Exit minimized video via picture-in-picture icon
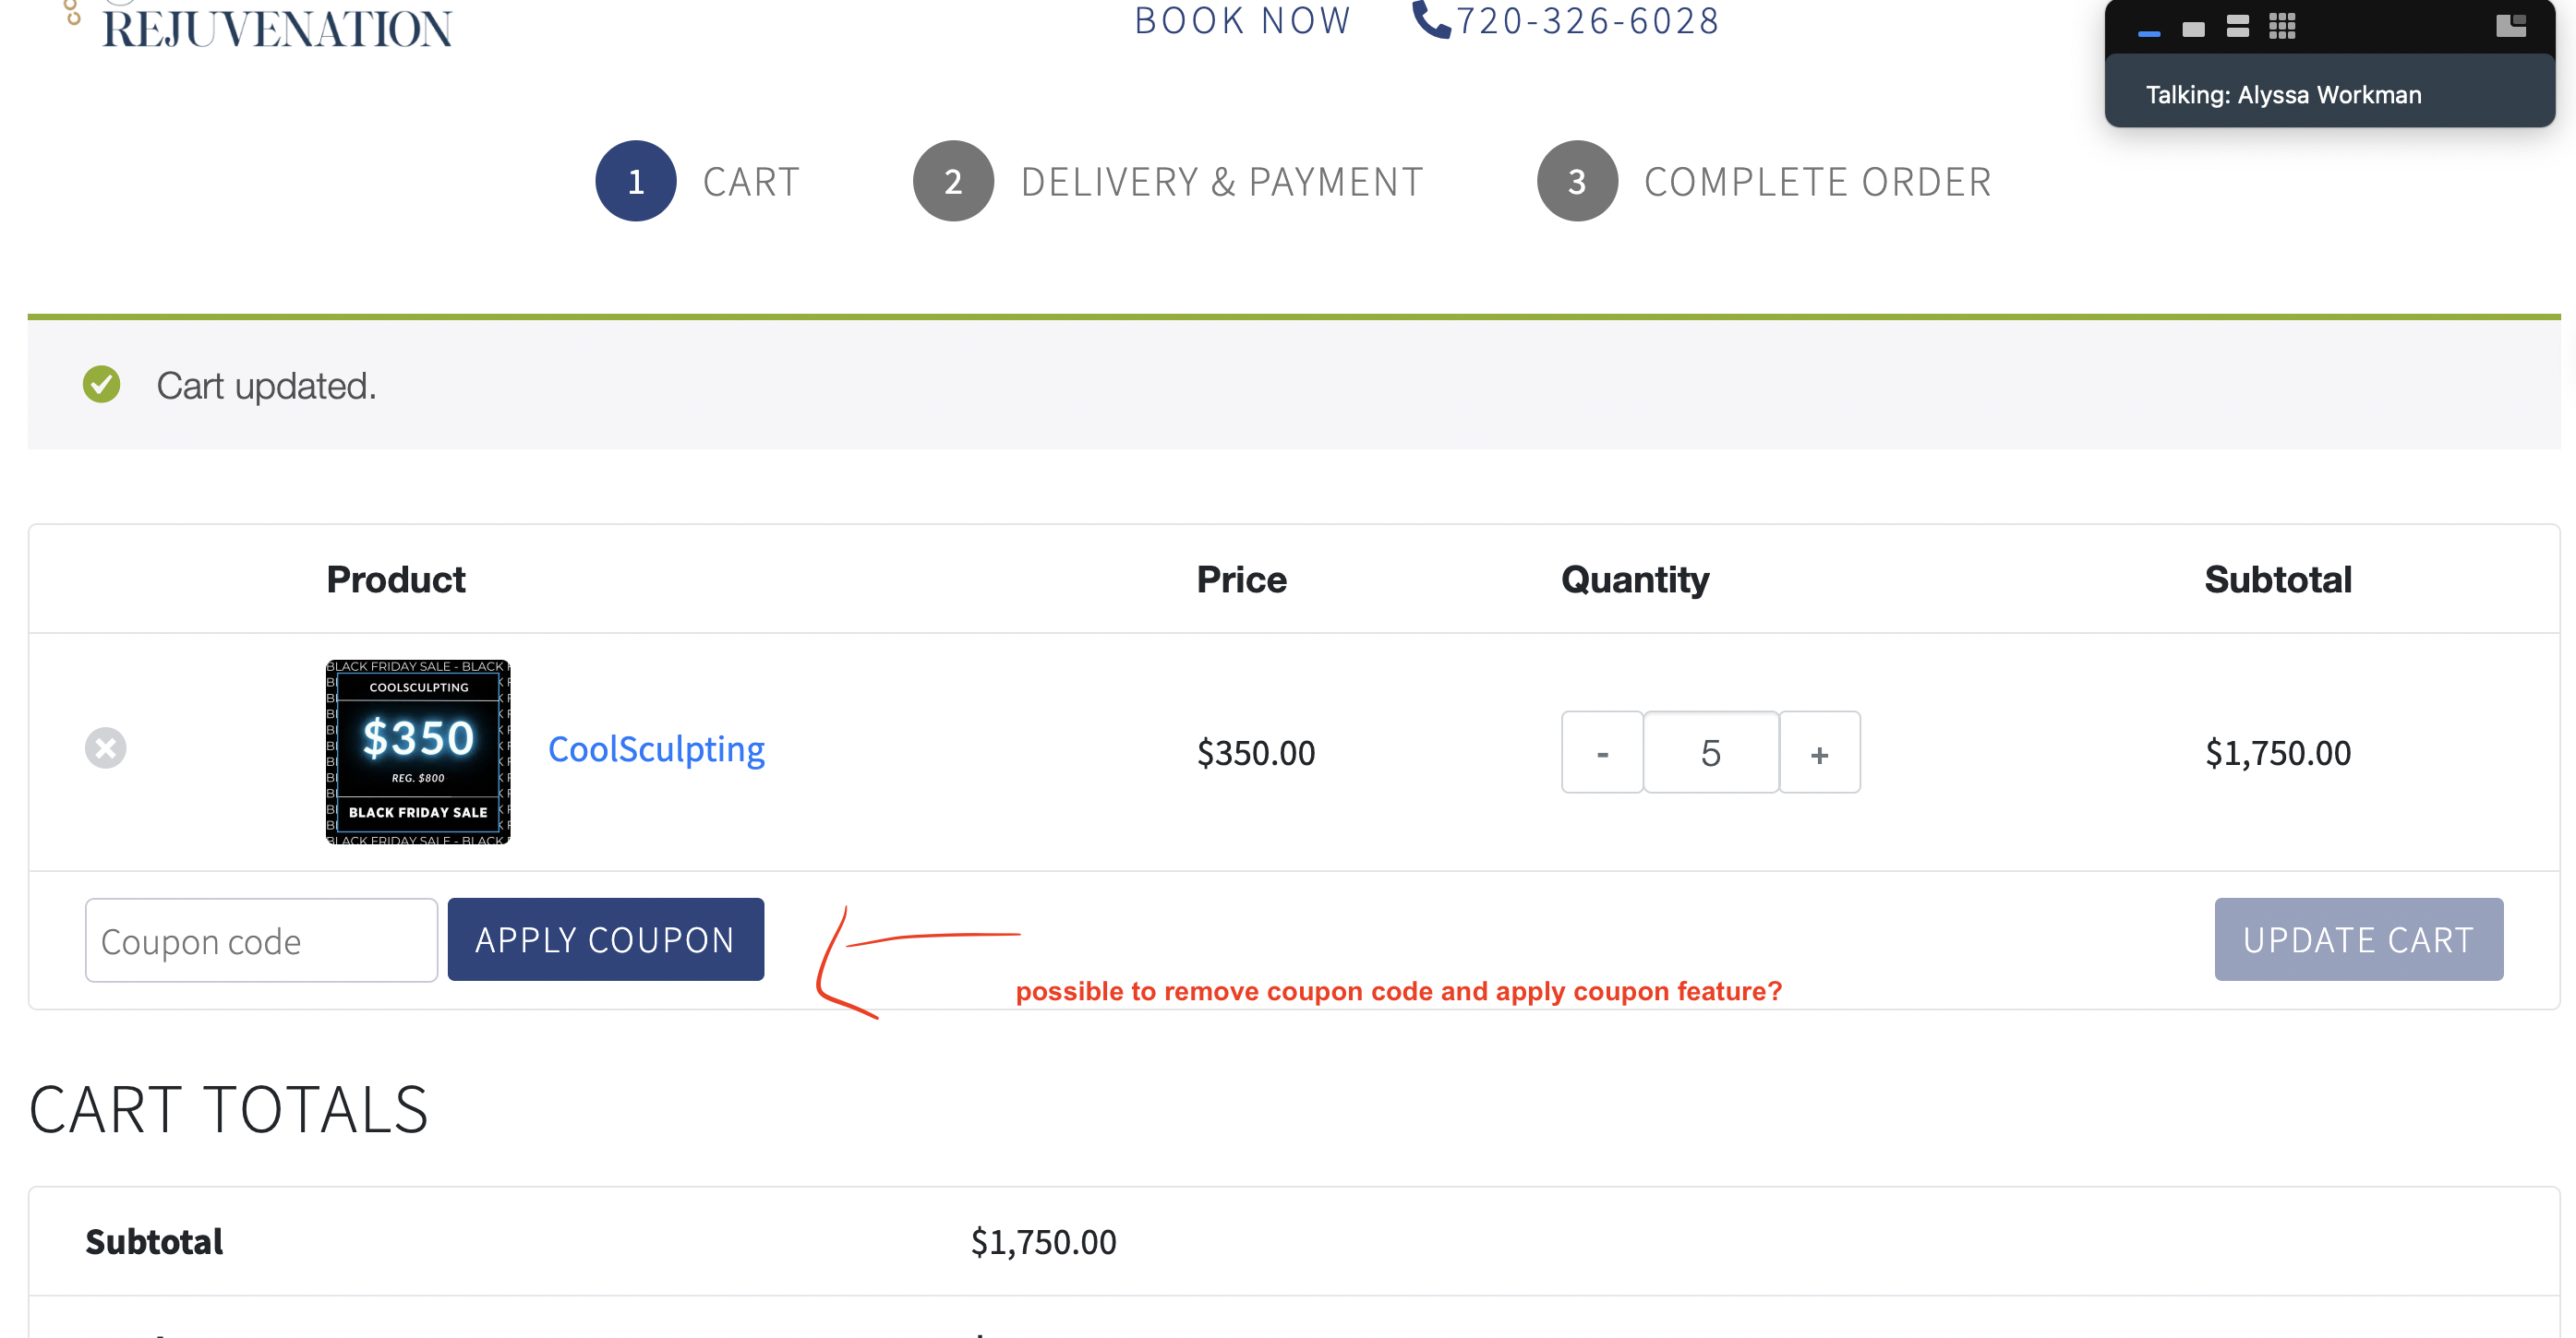This screenshot has height=1338, width=2576. [x=2511, y=26]
